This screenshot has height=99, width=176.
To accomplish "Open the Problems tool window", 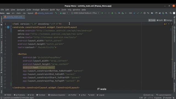I will [20, 95].
